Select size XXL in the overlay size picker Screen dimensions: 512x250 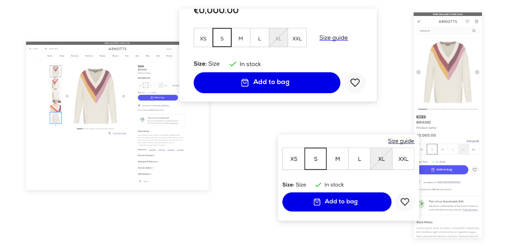(403, 158)
